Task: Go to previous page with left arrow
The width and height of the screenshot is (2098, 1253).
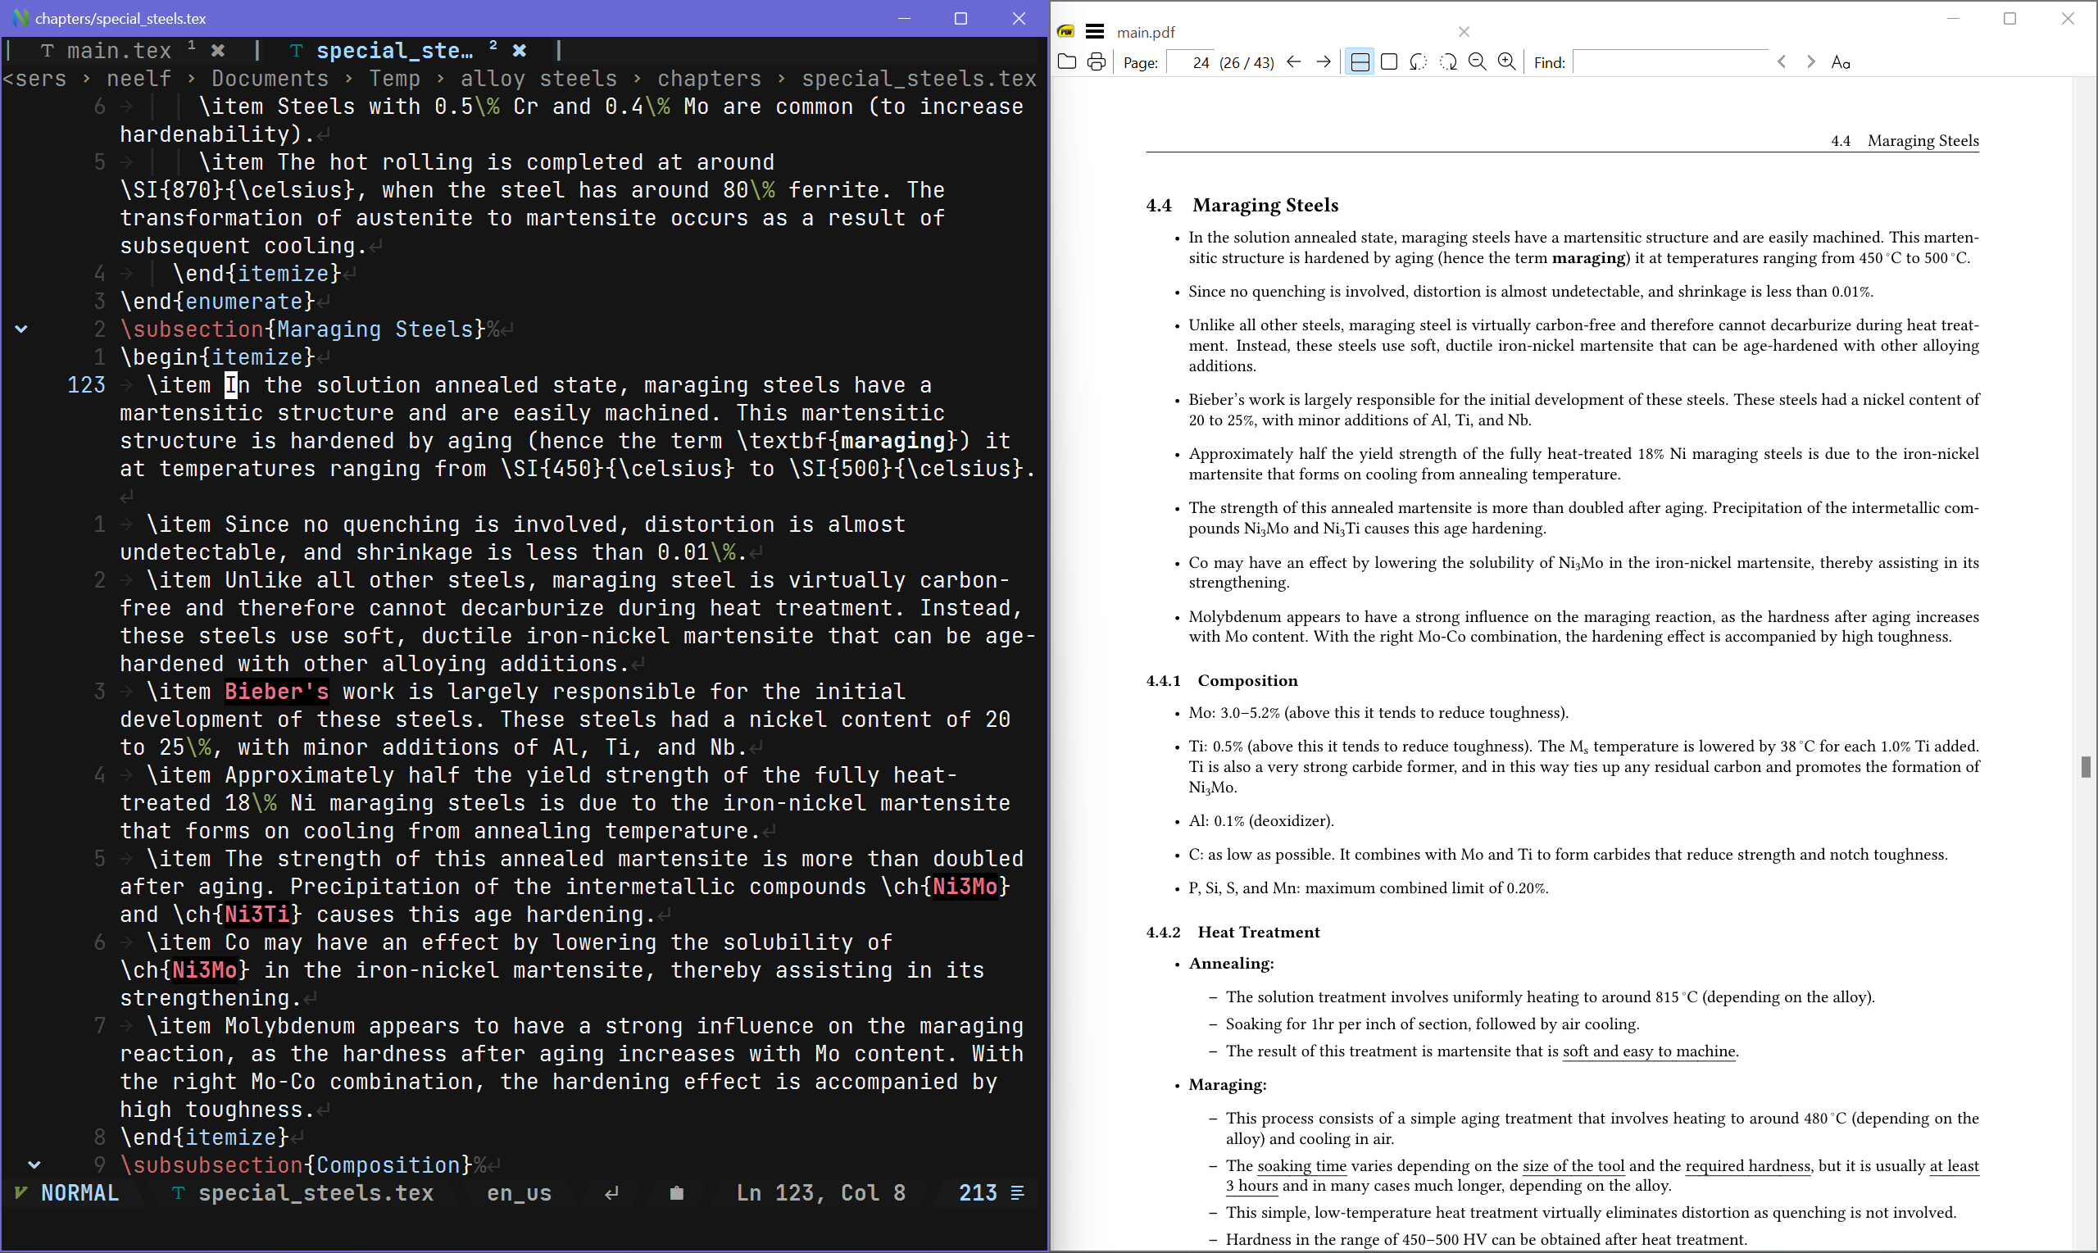Action: pyautogui.click(x=1293, y=61)
